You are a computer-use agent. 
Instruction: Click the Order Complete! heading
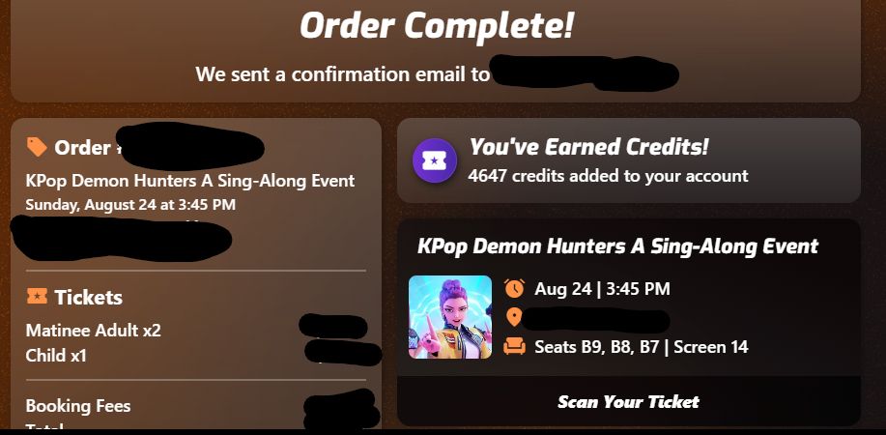tap(436, 26)
